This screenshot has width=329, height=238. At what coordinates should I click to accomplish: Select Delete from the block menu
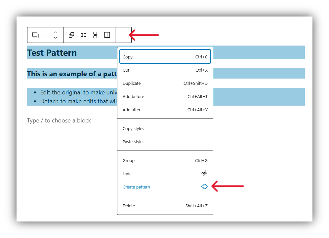pyautogui.click(x=165, y=206)
